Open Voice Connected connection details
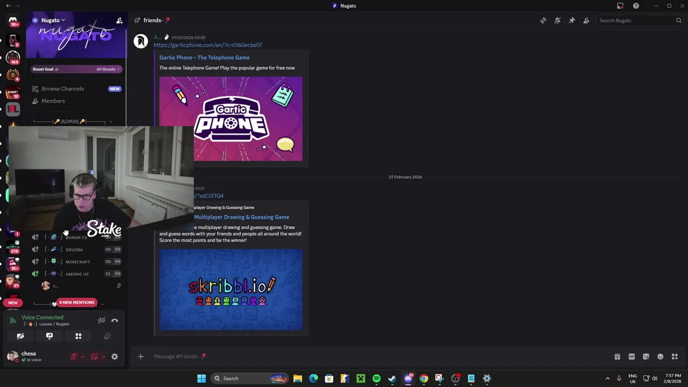Viewport: 688px width, 387px height. pos(42,317)
